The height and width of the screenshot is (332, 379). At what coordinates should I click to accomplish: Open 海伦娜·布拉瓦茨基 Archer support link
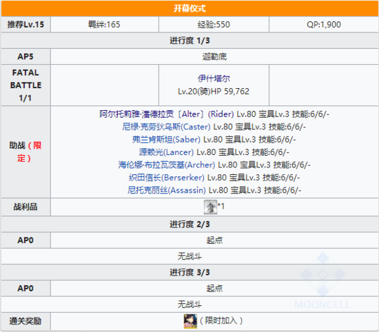point(167,165)
